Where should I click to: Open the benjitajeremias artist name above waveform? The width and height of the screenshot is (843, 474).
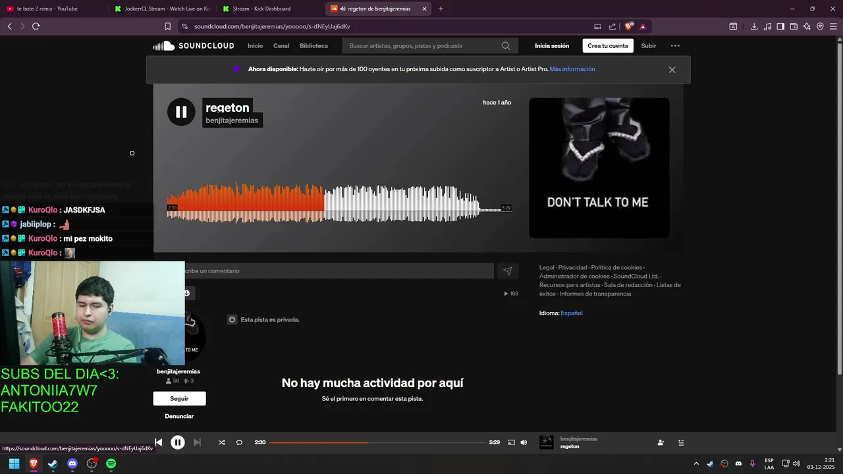click(232, 120)
